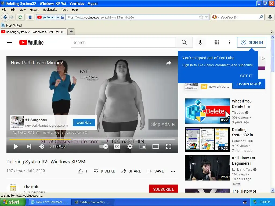
Task: Open the View menu
Action: click(x=23, y=10)
